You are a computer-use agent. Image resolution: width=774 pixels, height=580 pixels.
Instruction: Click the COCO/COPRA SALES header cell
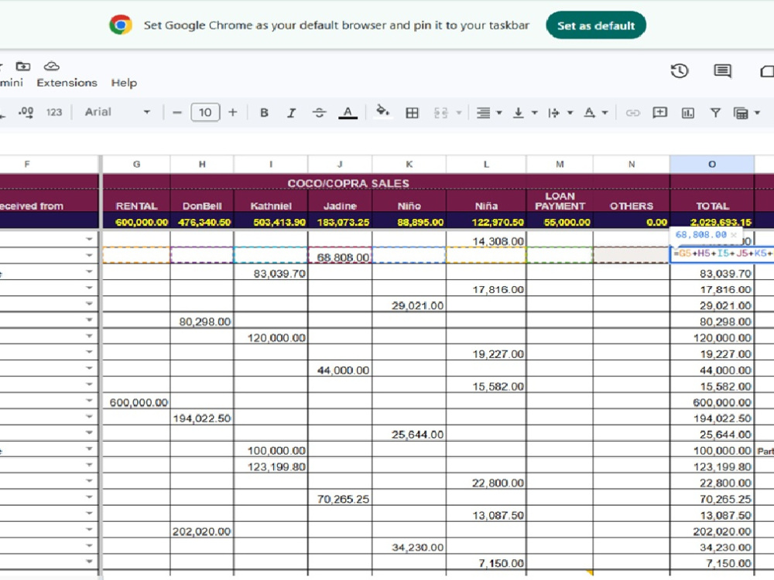[x=348, y=183]
